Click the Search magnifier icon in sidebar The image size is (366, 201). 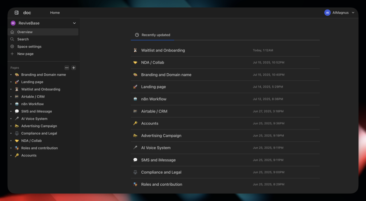point(12,39)
